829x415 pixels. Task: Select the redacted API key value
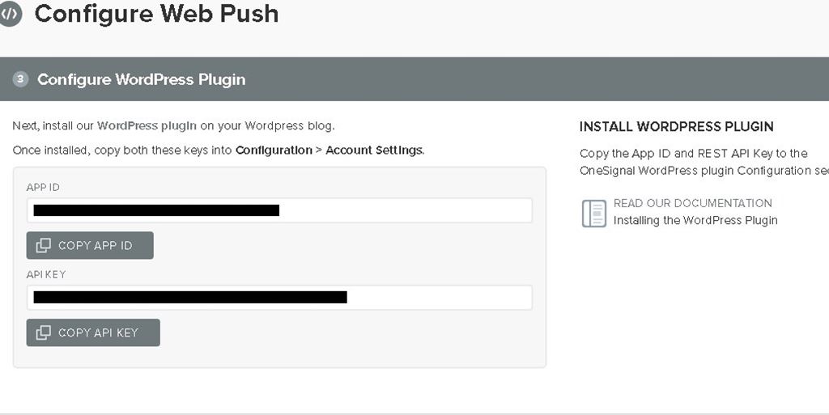tap(190, 297)
